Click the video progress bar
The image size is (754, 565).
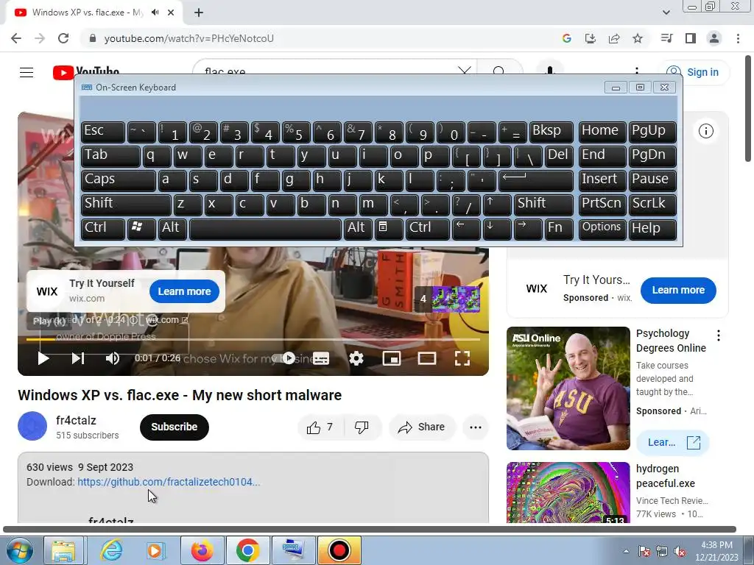253,339
